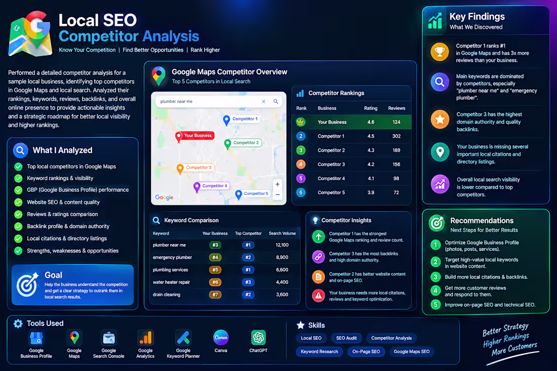Click the Tools Used gear icon

coord(18,323)
